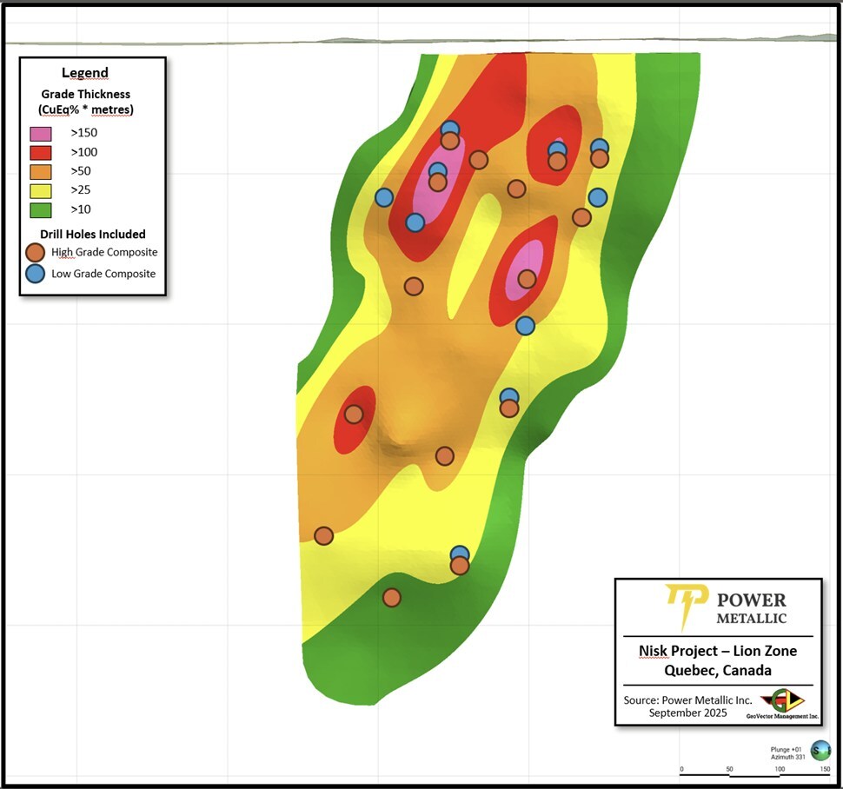Click the green >10 legend swatch
Viewport: 843px width, 789px height.
pos(41,209)
